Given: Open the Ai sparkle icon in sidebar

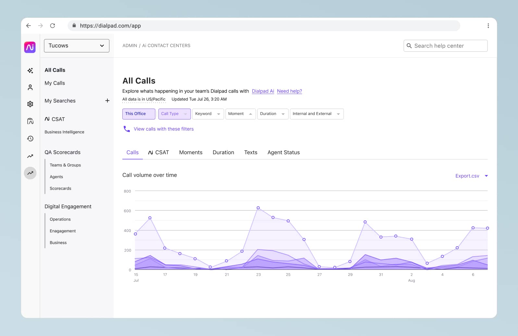Looking at the screenshot, I should (30, 71).
